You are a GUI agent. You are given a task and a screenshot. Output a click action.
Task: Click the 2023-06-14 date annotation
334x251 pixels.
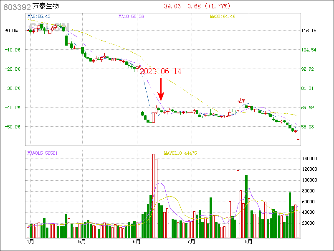click(161, 72)
